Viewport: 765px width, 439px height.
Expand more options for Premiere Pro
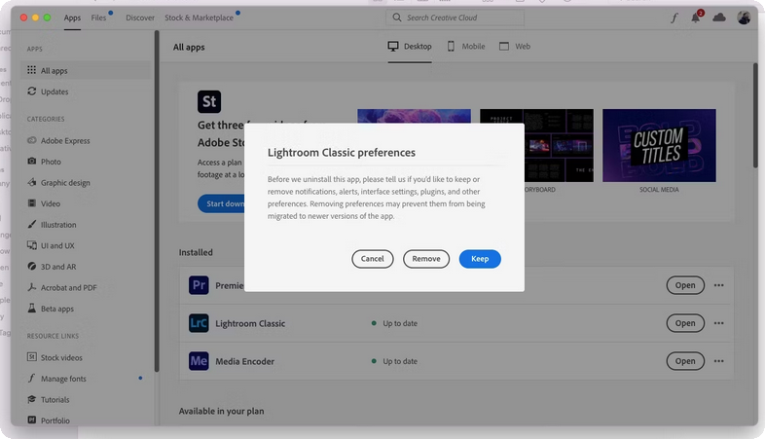point(719,285)
